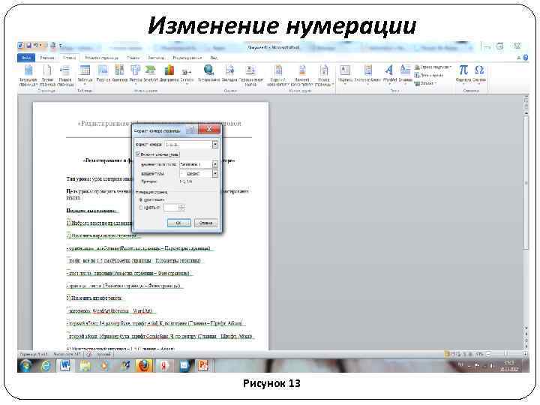This screenshot has width=540, height=405.
Task: Select the продолжить radio button
Action: tap(141, 199)
